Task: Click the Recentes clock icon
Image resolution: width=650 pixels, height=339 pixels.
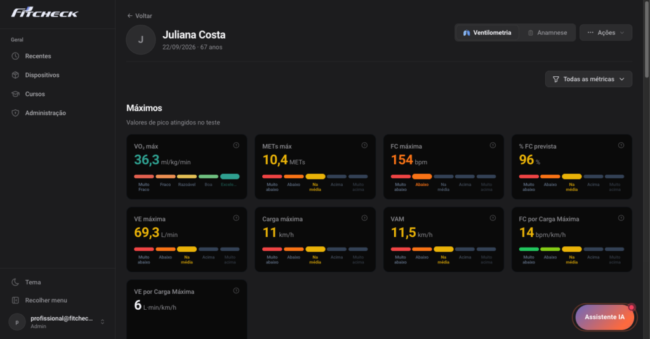Action: click(15, 56)
